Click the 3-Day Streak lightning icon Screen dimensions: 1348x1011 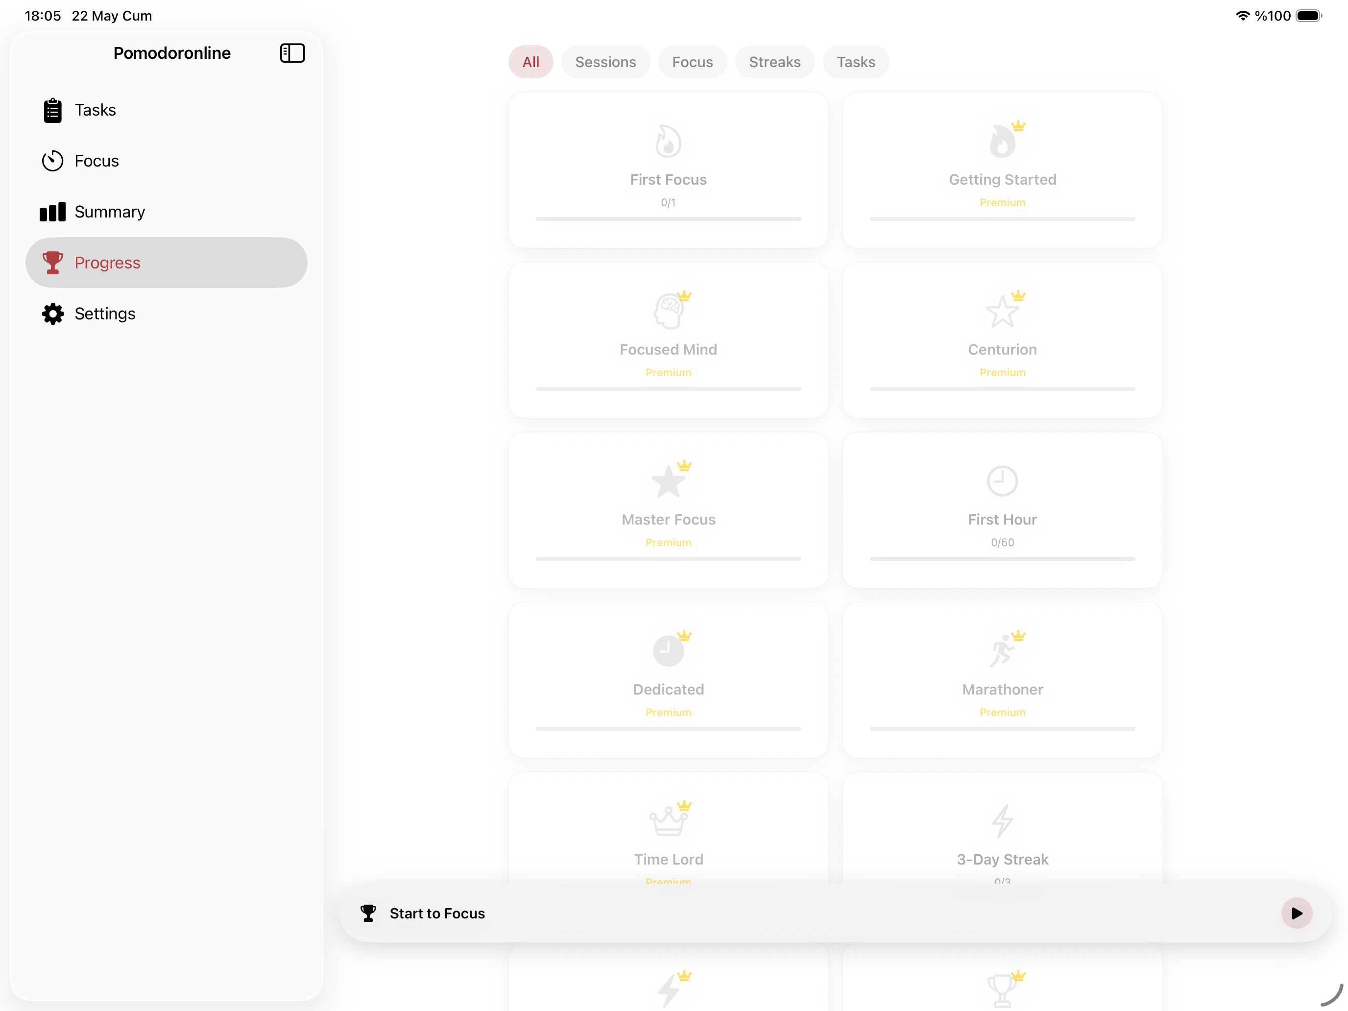[x=1002, y=821]
